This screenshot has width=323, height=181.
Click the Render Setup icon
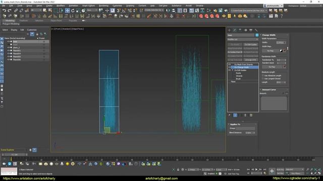point(215,11)
